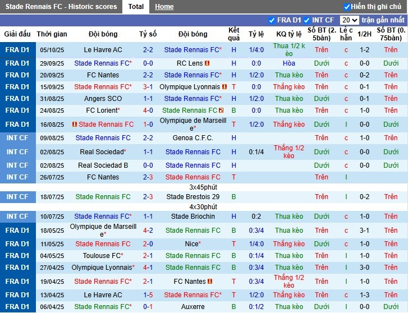Open the Stade Brestois 29 team link
Image resolution: width=408 pixels, height=313 pixels.
[192, 197]
